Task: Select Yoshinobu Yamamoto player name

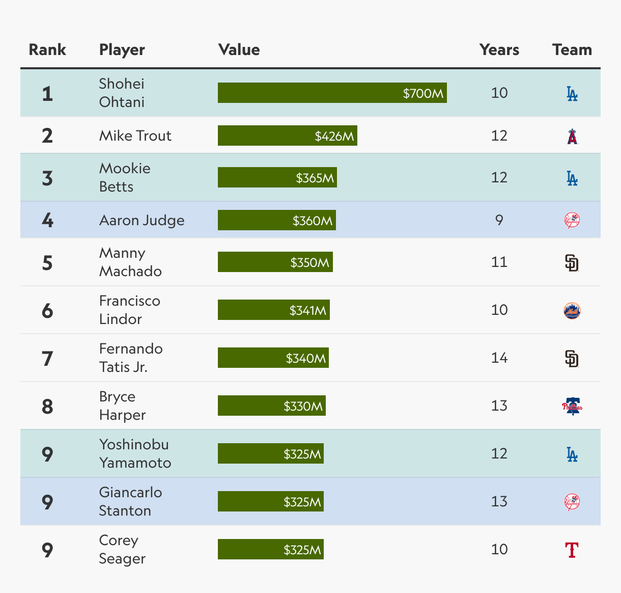Action: click(135, 453)
